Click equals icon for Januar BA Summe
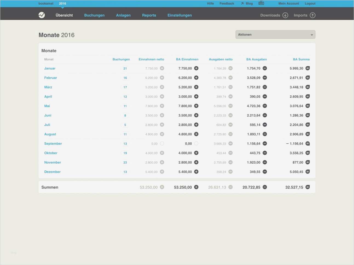 308,68
